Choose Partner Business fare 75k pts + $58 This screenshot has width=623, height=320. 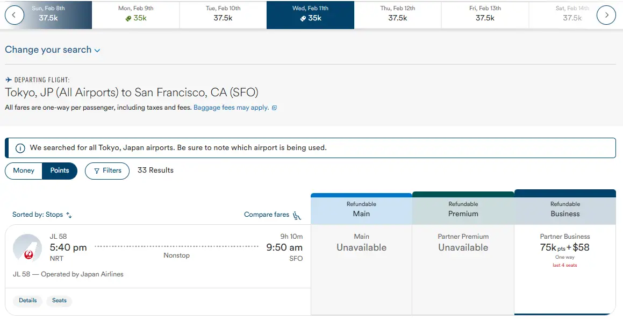[564, 250]
